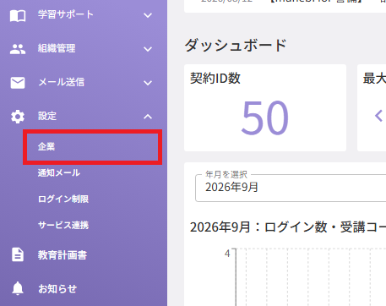Select the 組織管理 menu label

tap(57, 48)
